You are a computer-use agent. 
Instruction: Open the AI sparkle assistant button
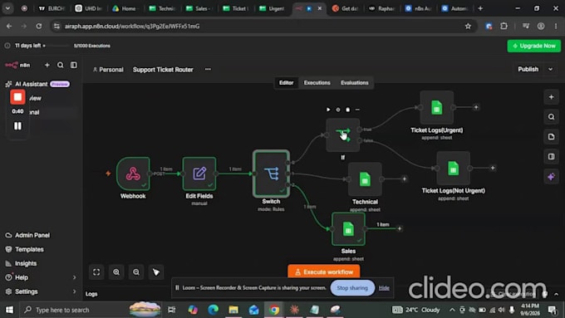[552, 177]
